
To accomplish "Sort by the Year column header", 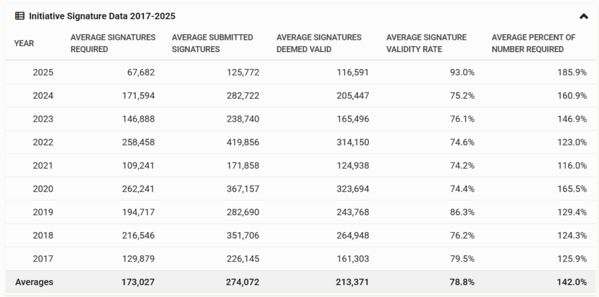I will pyautogui.click(x=24, y=43).
